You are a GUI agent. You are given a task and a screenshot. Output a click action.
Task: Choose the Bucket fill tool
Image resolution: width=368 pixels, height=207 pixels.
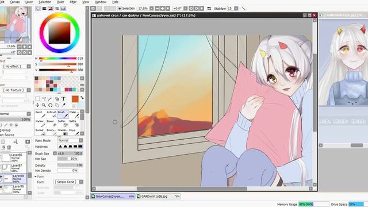point(40,132)
